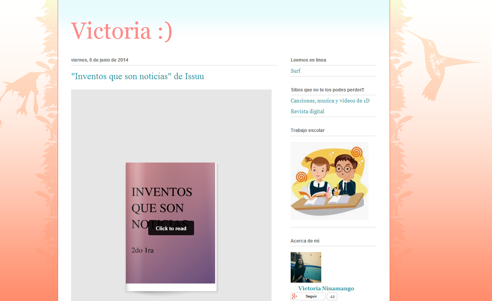Click the INVENTOS QUE SON title on magazine cover

tap(162, 200)
